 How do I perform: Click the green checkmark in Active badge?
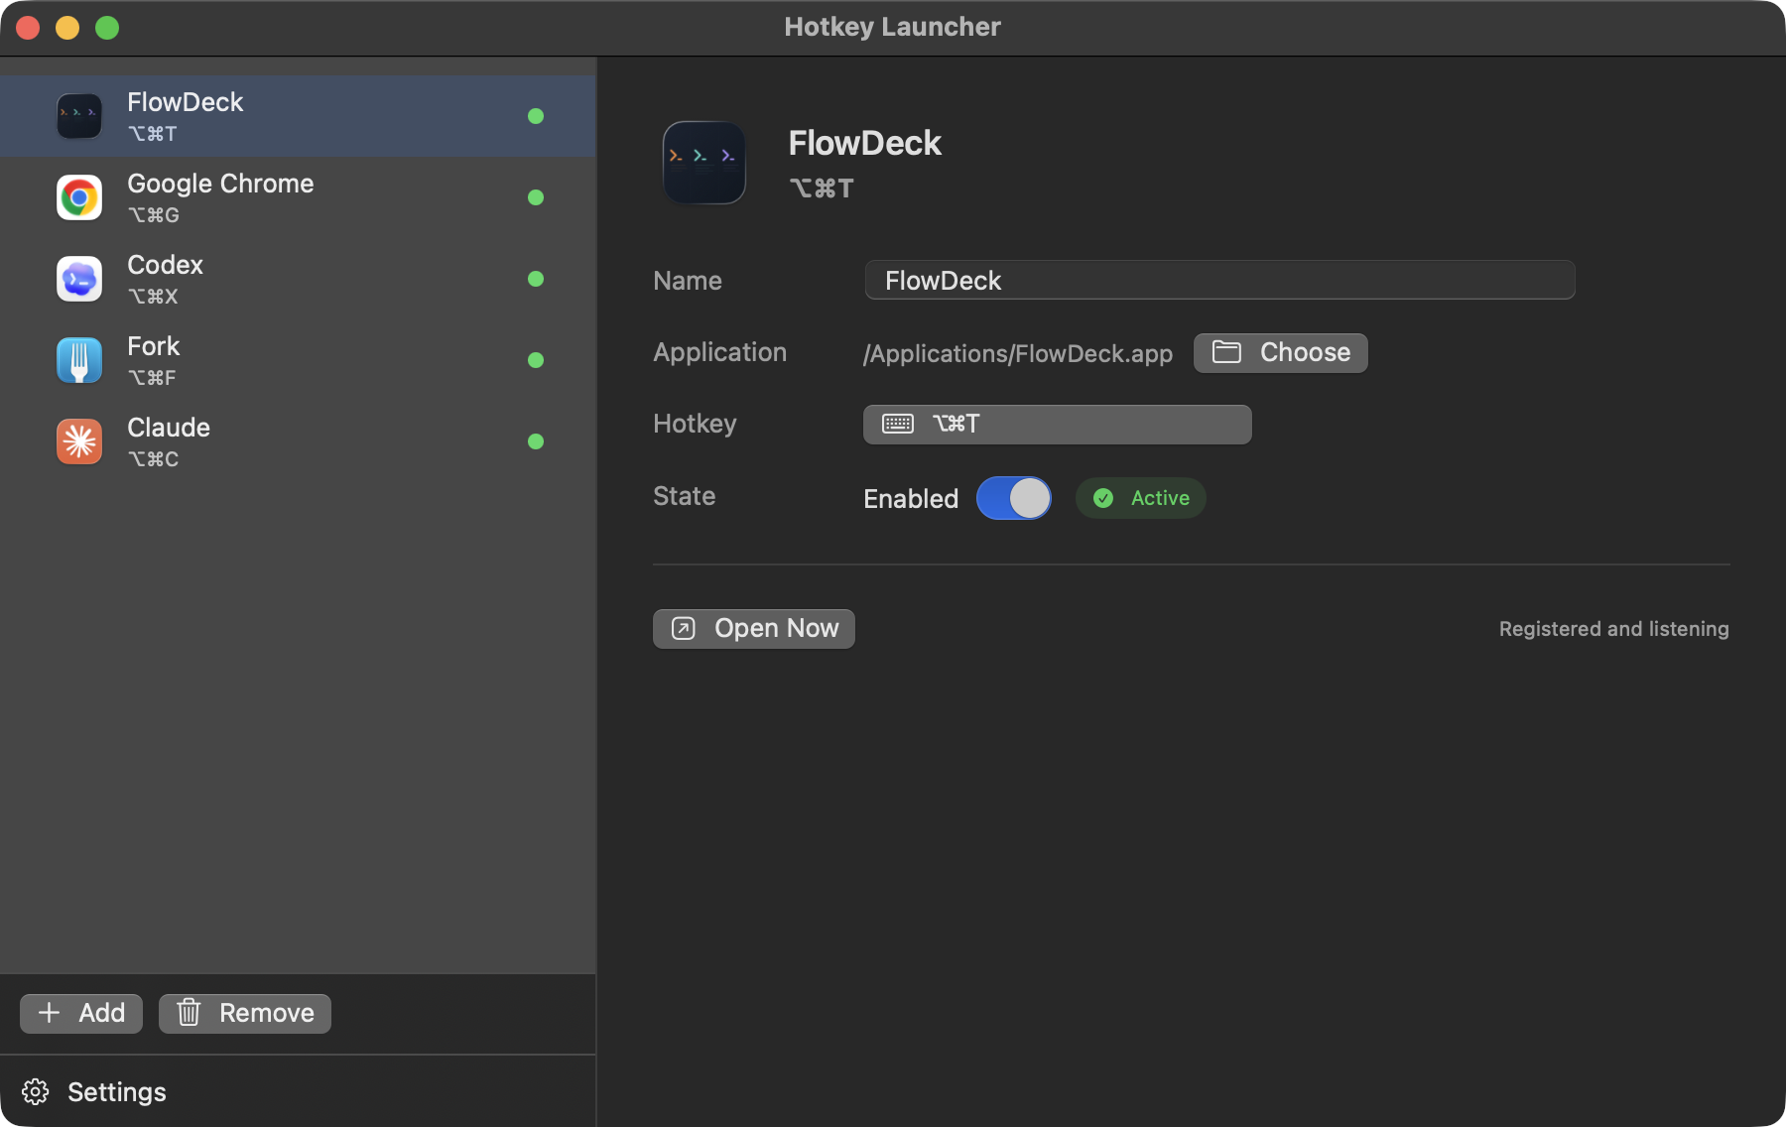coord(1103,498)
